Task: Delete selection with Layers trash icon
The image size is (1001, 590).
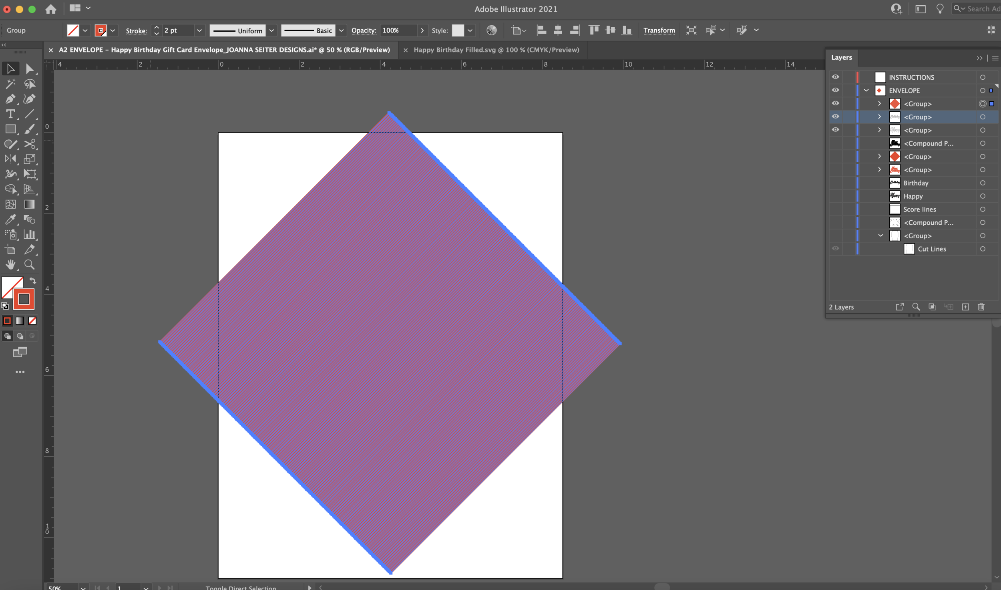Action: [x=981, y=307]
